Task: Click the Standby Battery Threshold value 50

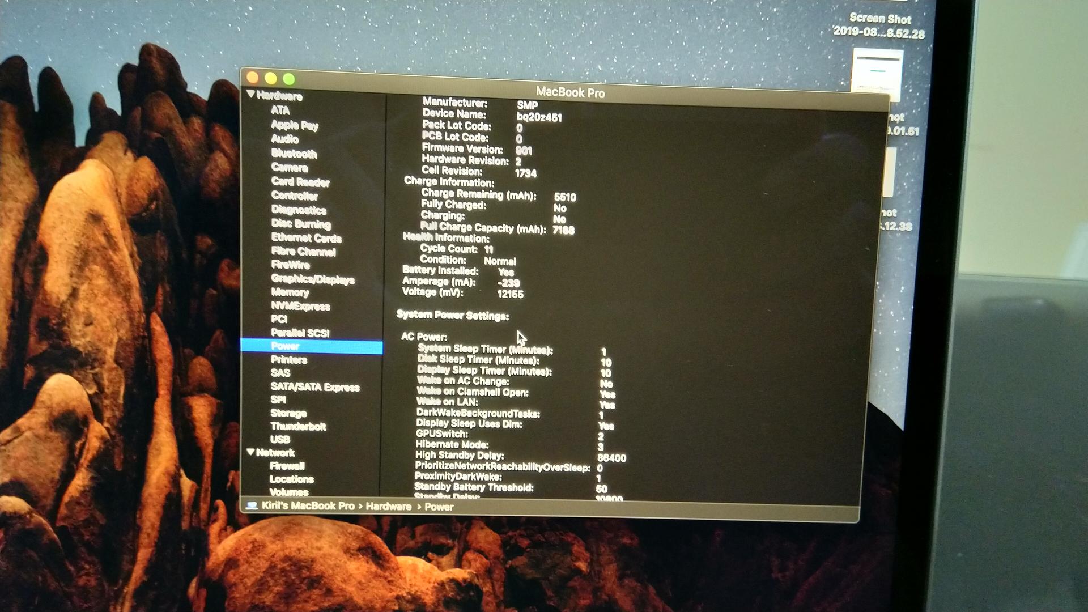Action: click(x=601, y=488)
